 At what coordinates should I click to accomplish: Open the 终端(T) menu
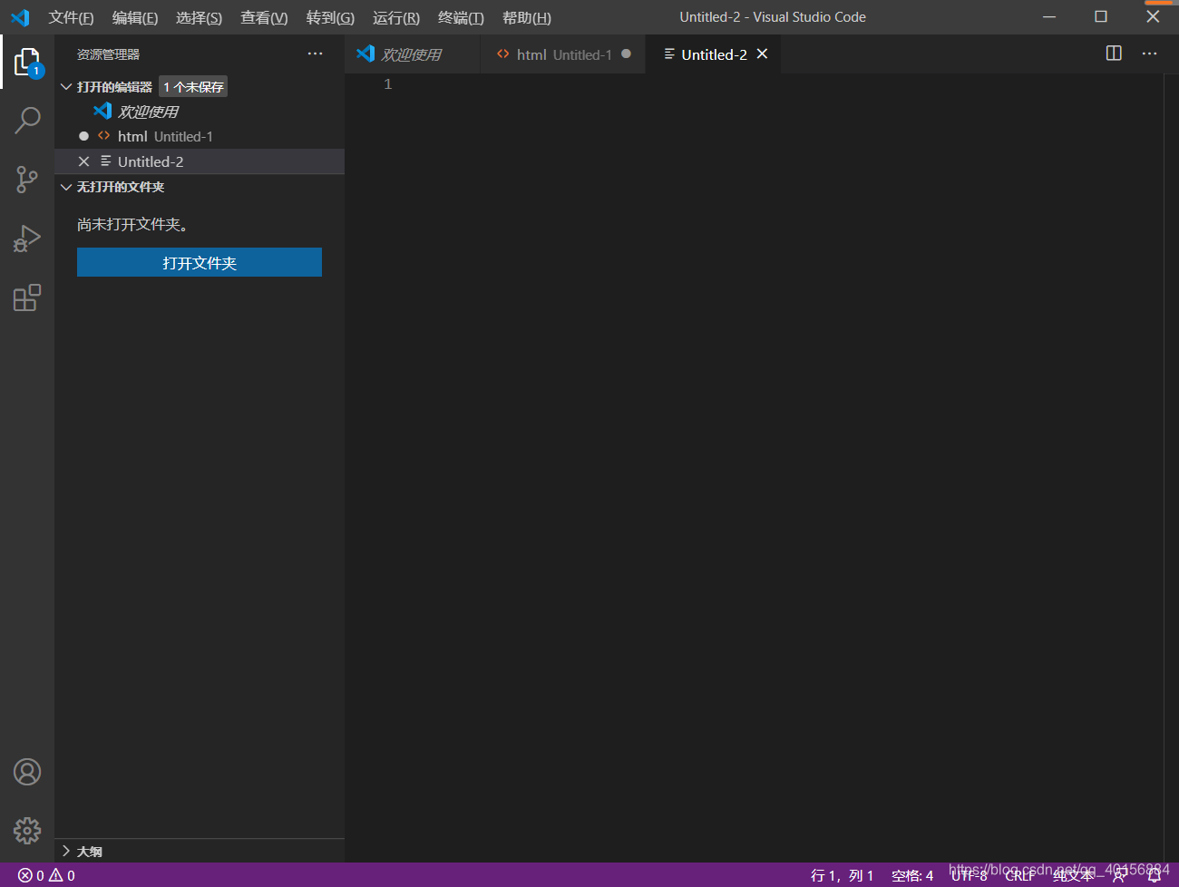click(461, 17)
